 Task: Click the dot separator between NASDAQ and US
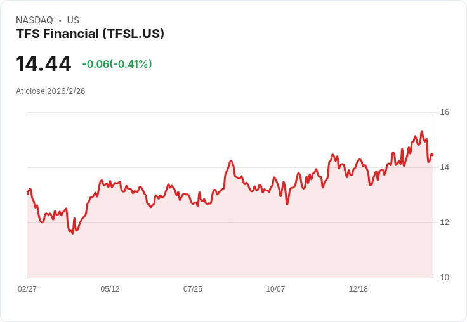click(60, 20)
